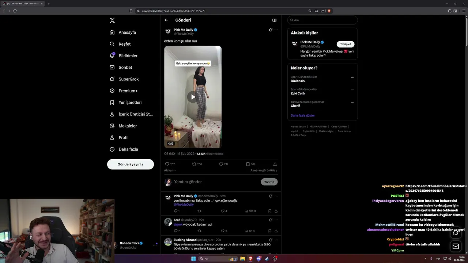Viewport: 468px width, 263px height.
Task: Like Pick Me Daily's reply with 4 likes
Action: pyautogui.click(x=224, y=211)
